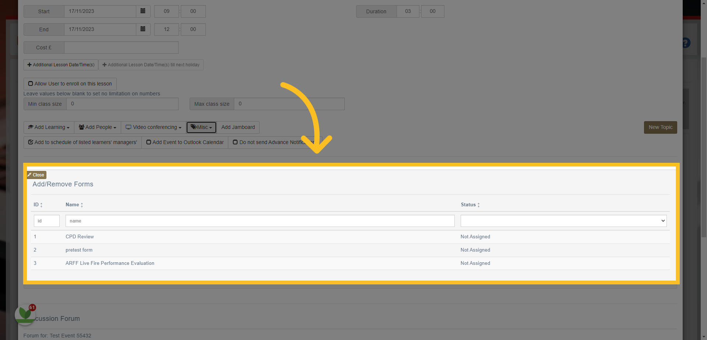
Task: Click the name filter input box
Action: 260,221
